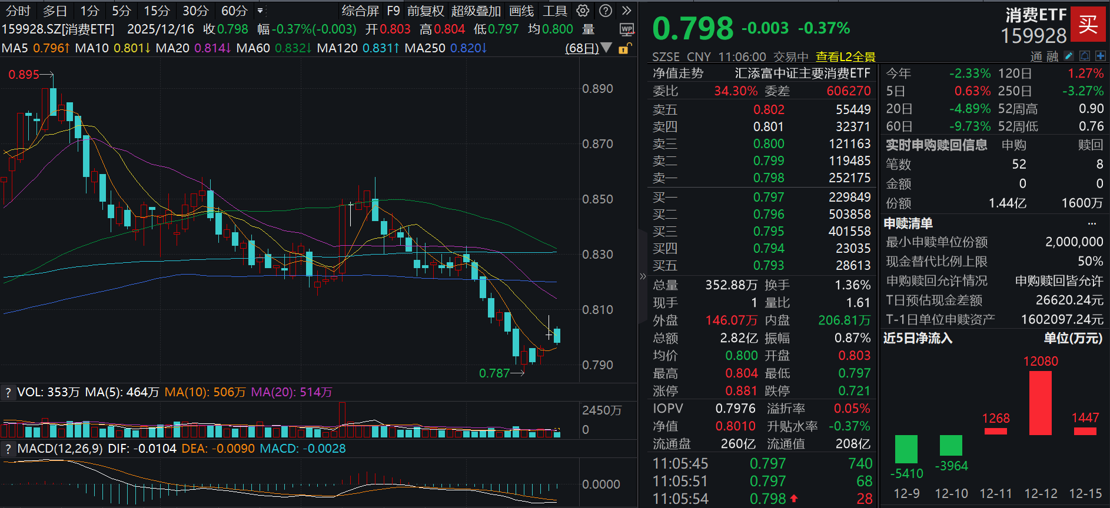1110x508 pixels.
Task: Click the pencil note icon near 融
Action: coord(1069,56)
